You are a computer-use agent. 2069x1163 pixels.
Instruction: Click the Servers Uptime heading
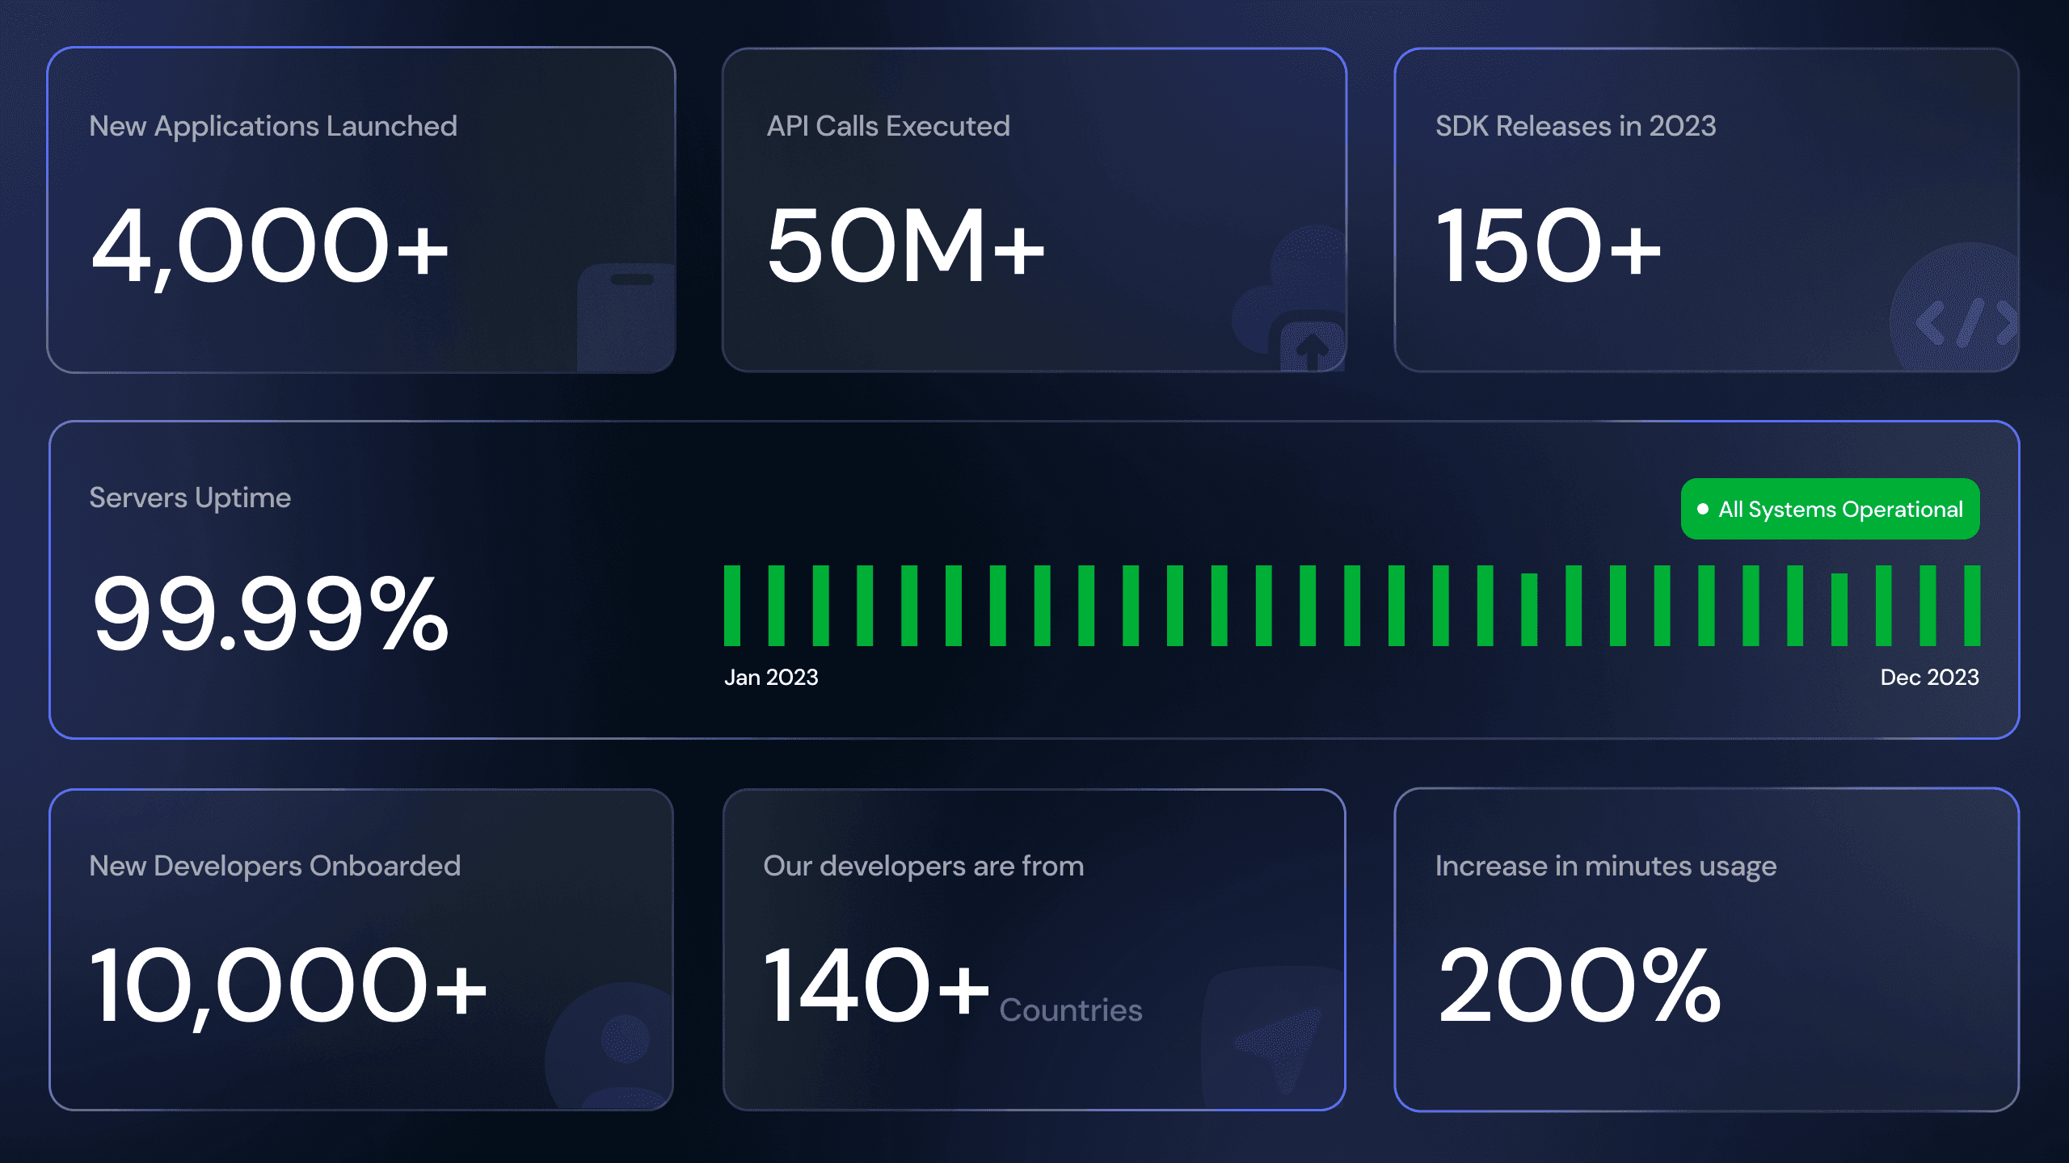[190, 498]
